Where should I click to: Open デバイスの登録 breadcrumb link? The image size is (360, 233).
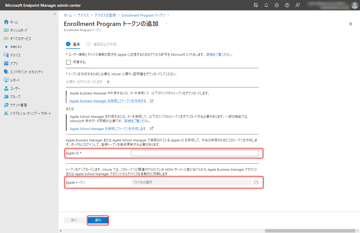105,15
